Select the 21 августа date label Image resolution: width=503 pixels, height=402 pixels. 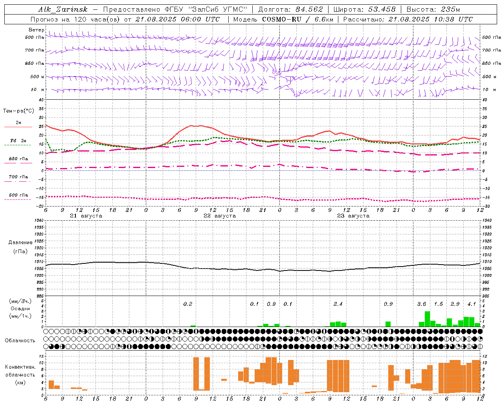click(86, 216)
